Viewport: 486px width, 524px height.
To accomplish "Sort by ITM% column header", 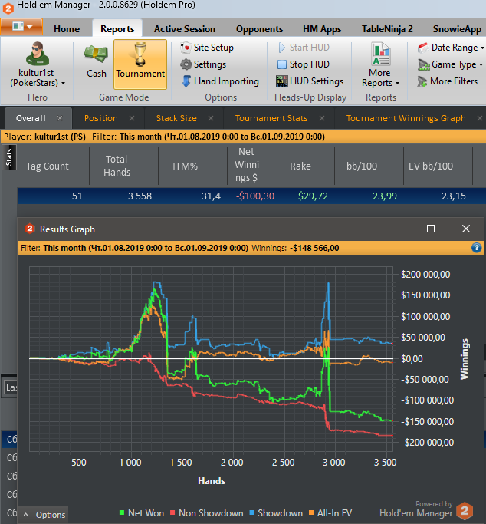I will tap(185, 166).
